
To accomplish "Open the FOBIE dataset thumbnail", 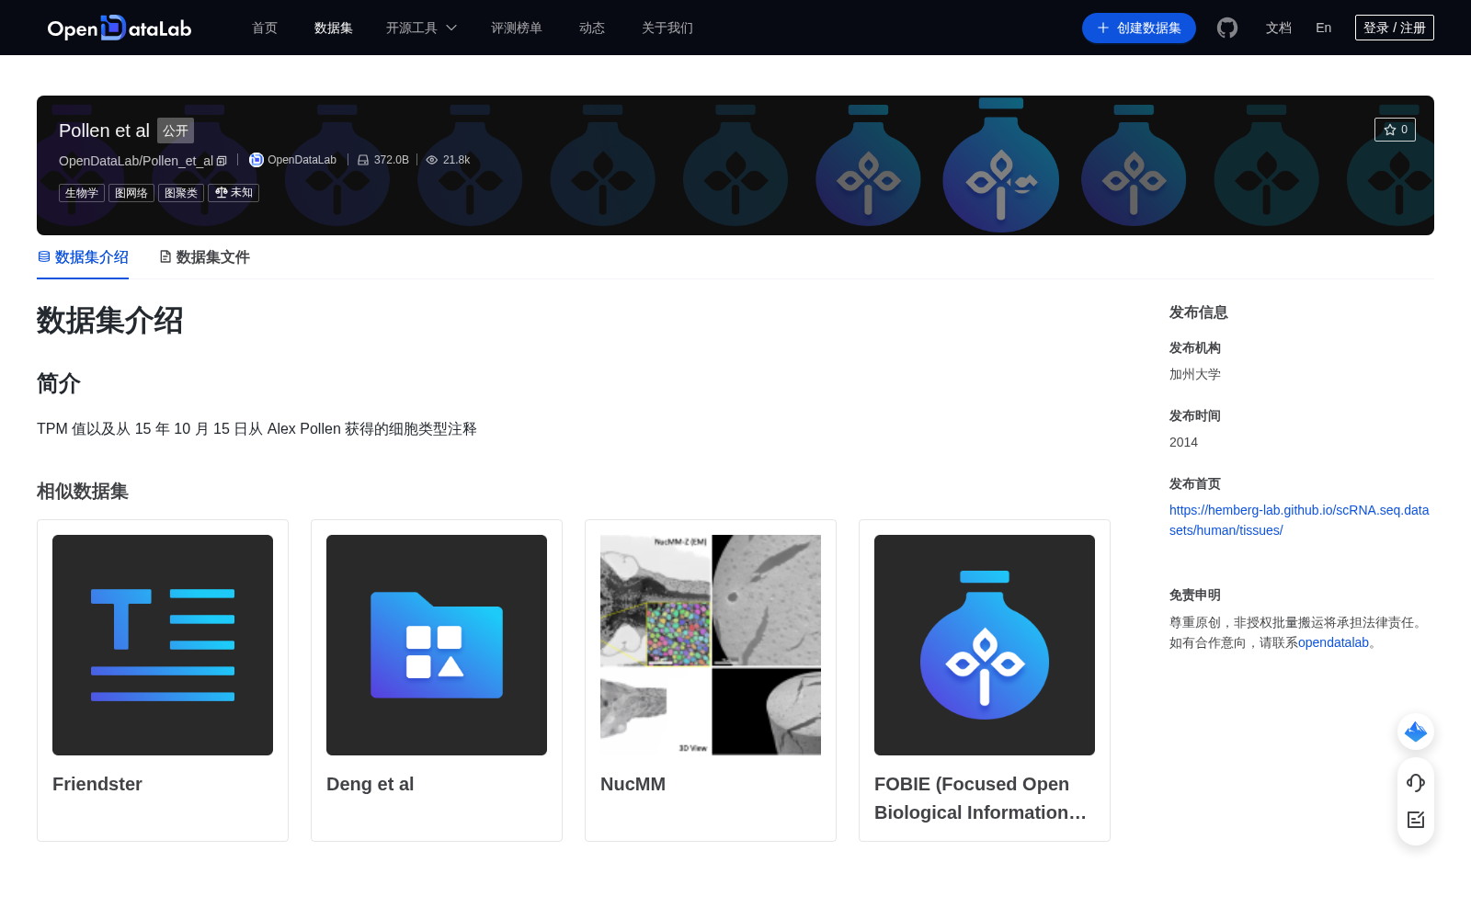I will coord(985,645).
